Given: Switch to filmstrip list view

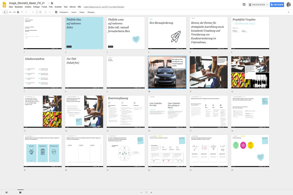Looking at the screenshot, I should point(7,192).
